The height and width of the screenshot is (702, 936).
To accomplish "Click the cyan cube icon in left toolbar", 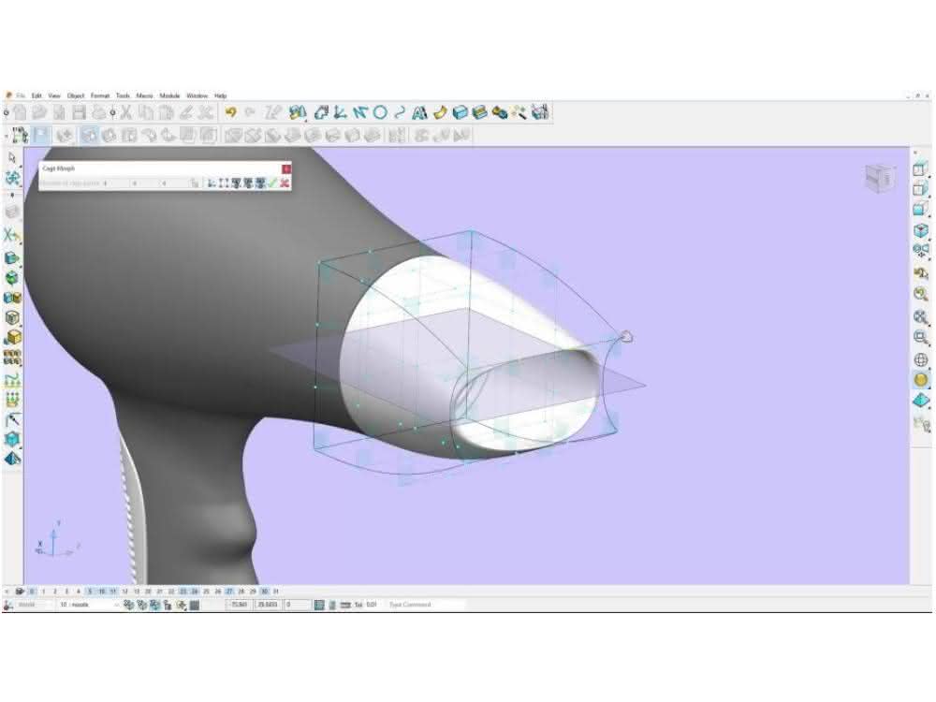I will pos(12,439).
